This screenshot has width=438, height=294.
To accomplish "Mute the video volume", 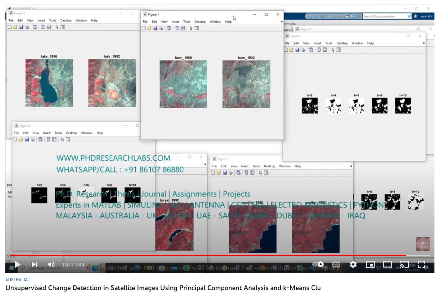I will [x=51, y=264].
